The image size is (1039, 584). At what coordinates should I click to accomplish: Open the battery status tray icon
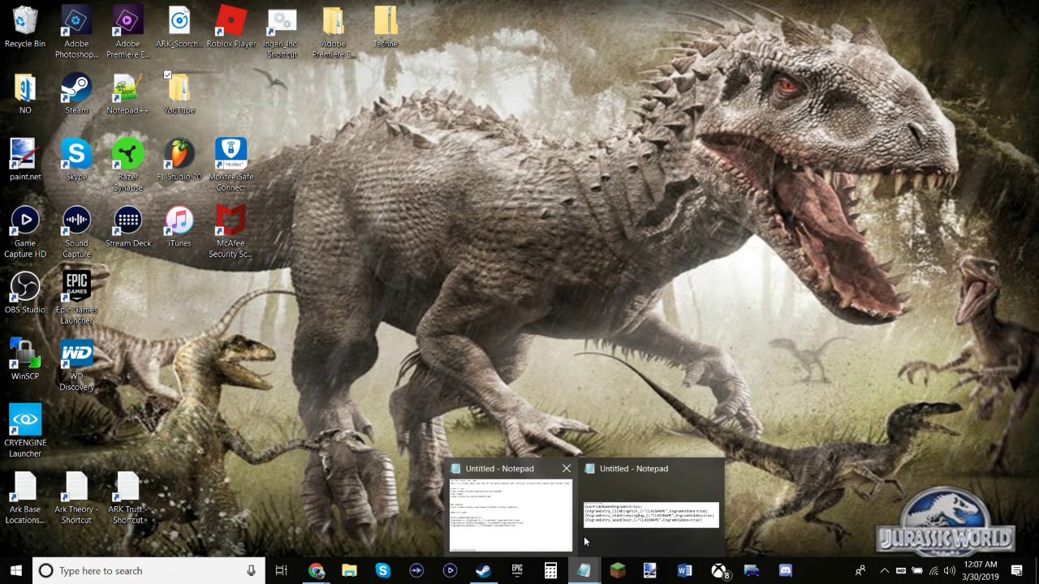917,571
